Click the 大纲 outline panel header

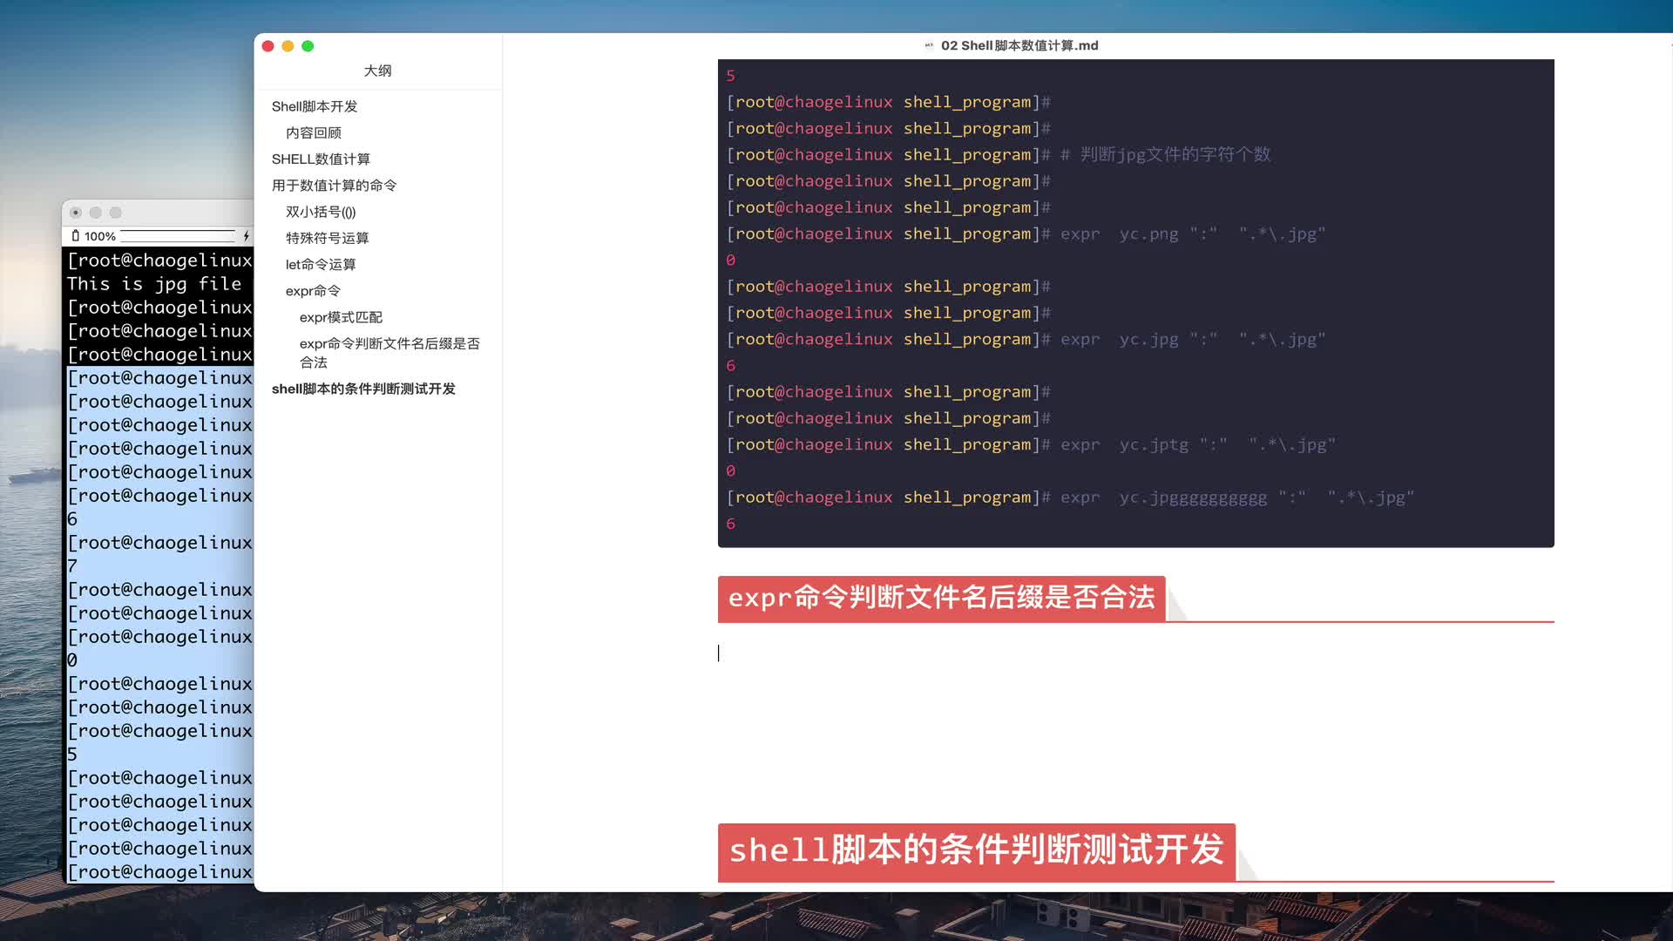pyautogui.click(x=377, y=71)
